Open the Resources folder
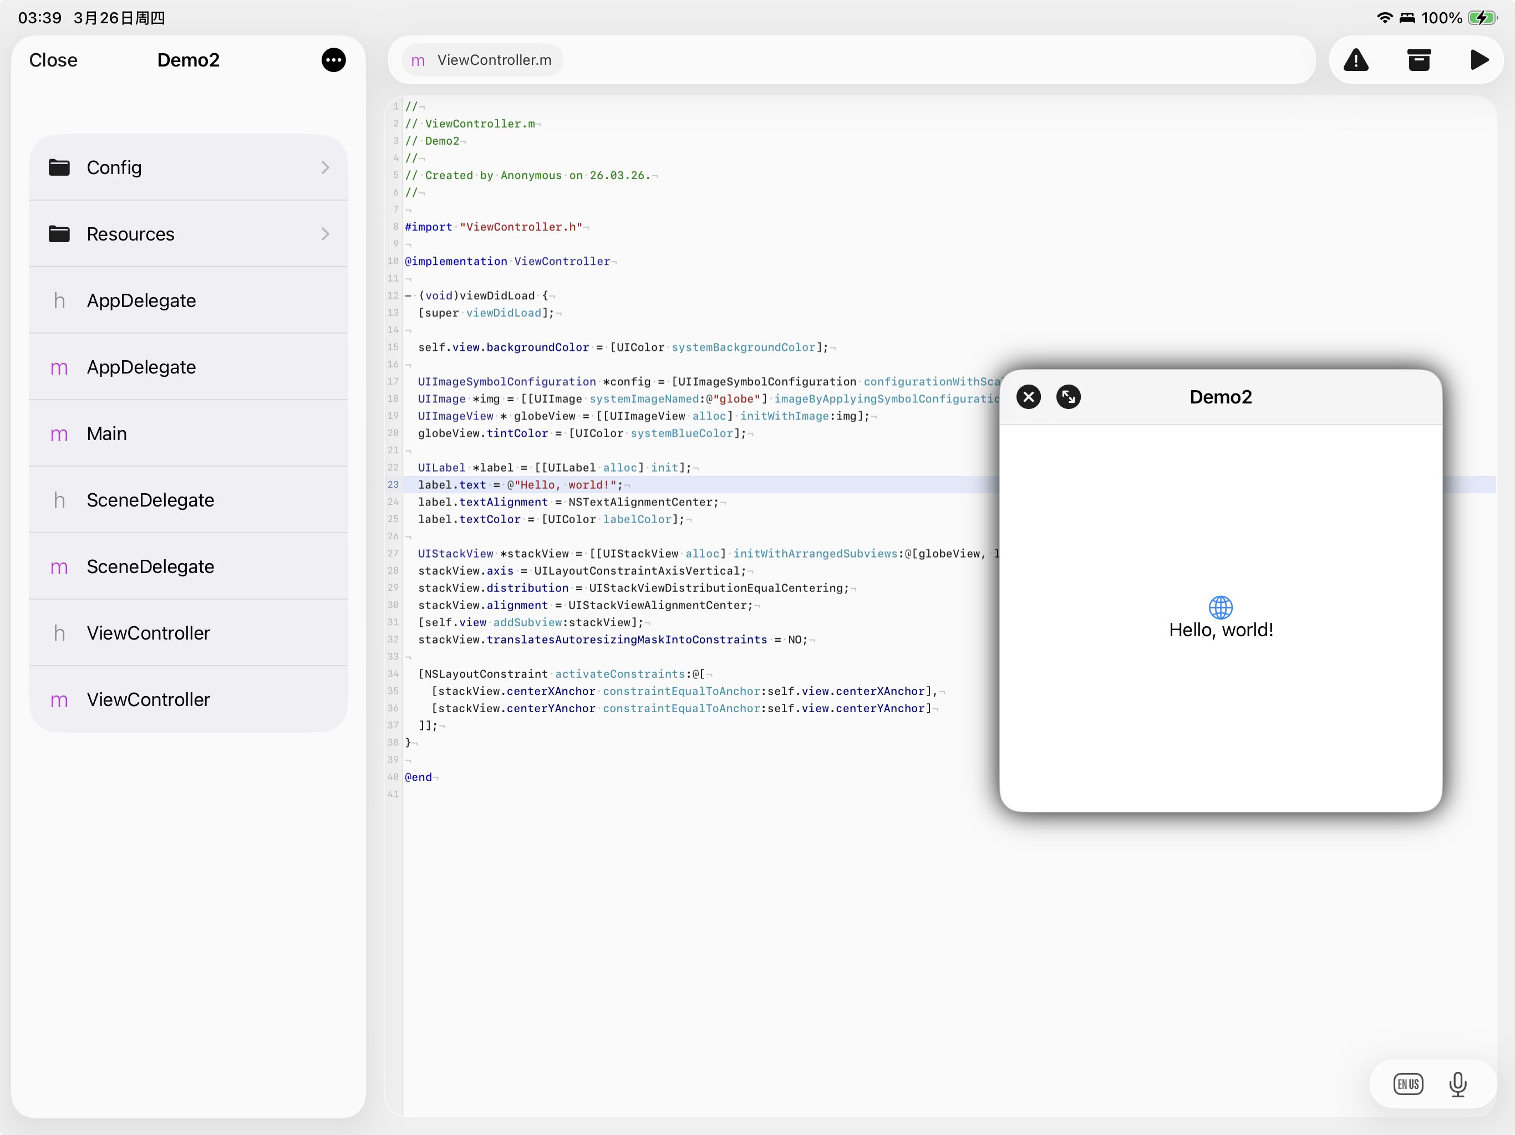The image size is (1515, 1135). pos(189,234)
